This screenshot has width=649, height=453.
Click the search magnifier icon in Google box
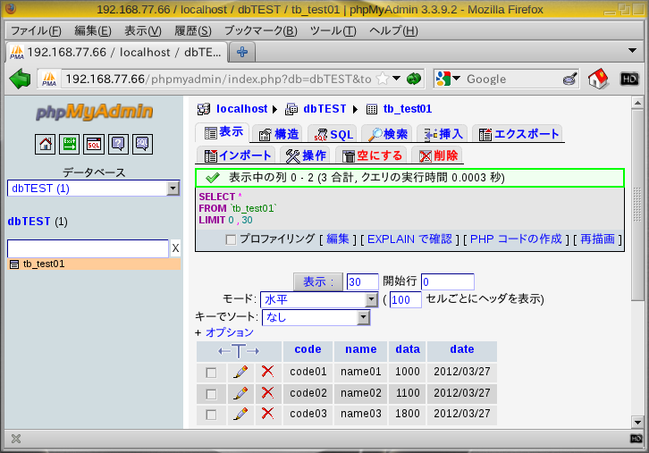tap(570, 79)
